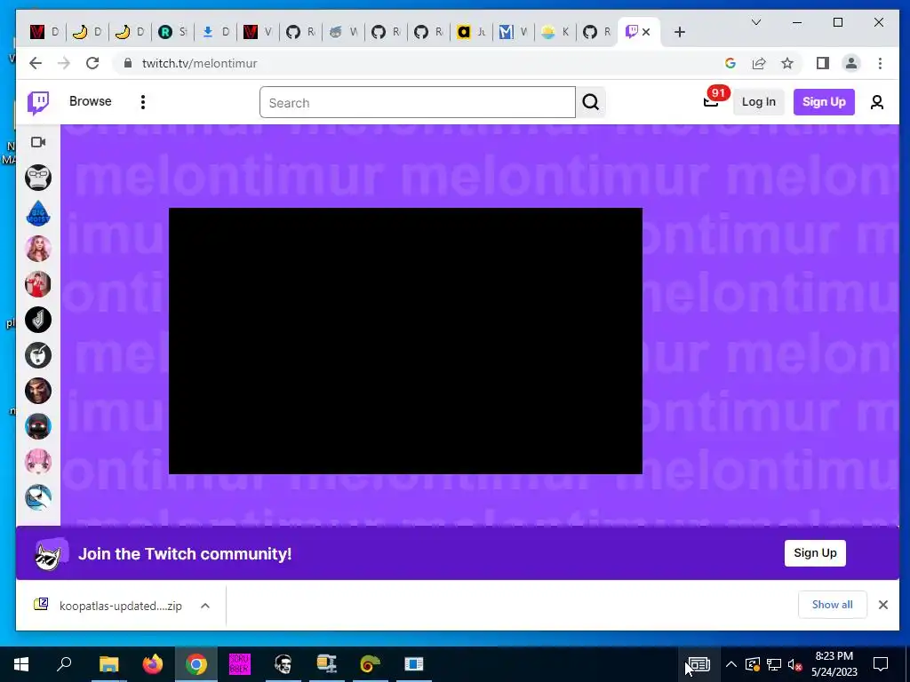Open Windows taskbar search

[x=64, y=664]
